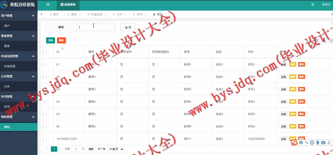Open the 管理员 user menu
Screen dimensions: 333x155
[x=326, y=5]
